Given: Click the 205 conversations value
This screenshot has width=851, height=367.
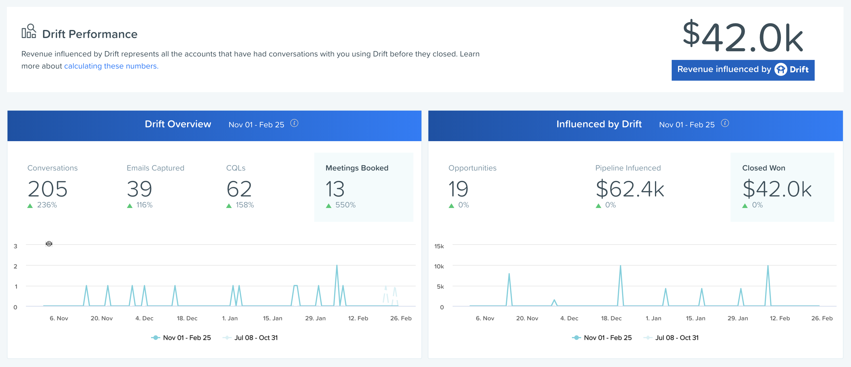Looking at the screenshot, I should tap(48, 189).
